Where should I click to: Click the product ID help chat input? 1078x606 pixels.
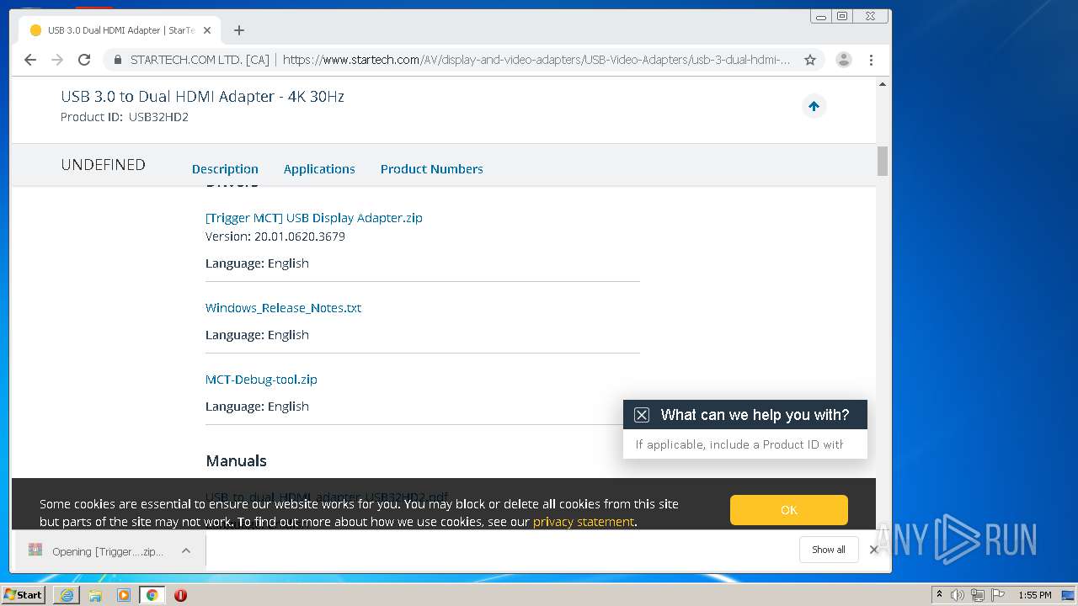pyautogui.click(x=744, y=444)
